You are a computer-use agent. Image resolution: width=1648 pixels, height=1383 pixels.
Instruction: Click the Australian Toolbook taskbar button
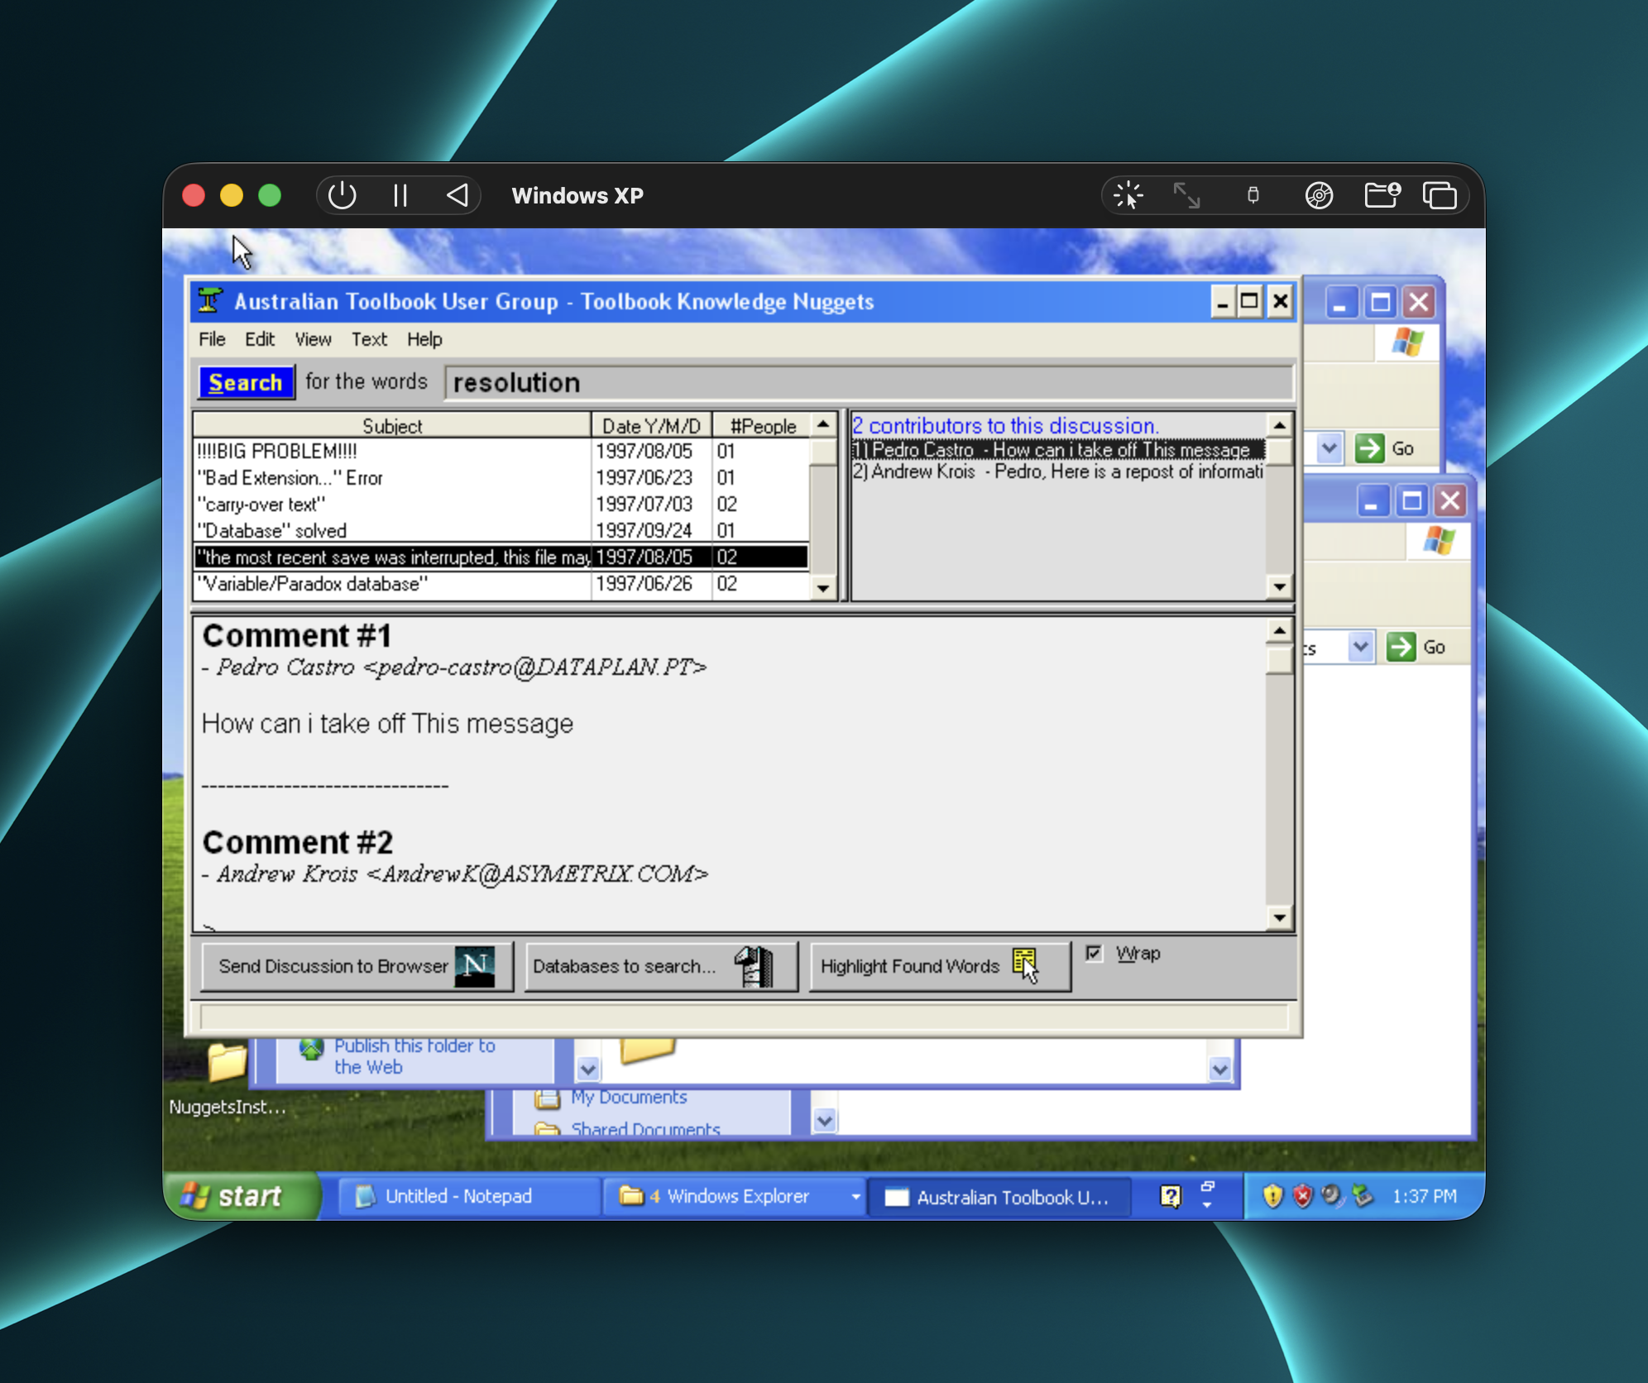(x=999, y=1197)
